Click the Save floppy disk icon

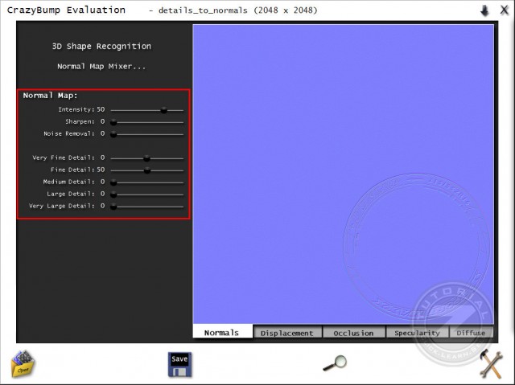179,363
